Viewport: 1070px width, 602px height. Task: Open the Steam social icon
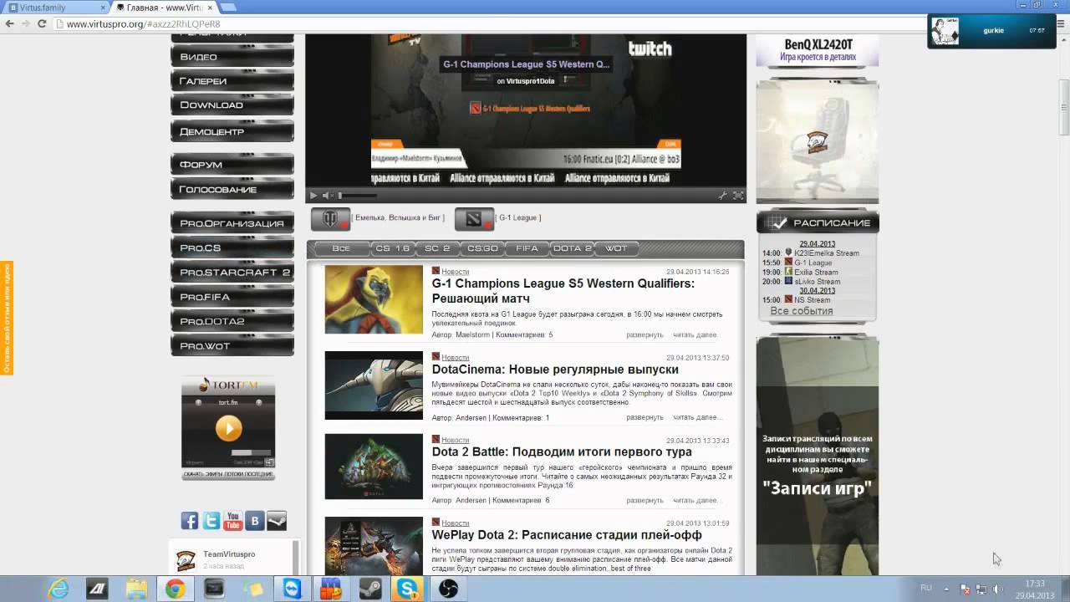point(277,521)
